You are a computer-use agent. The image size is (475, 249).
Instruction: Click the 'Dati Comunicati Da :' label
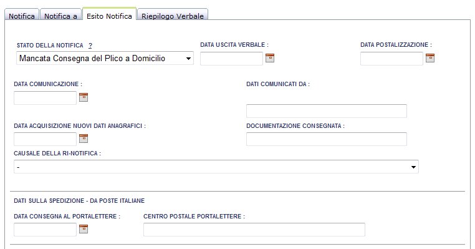[278, 84]
